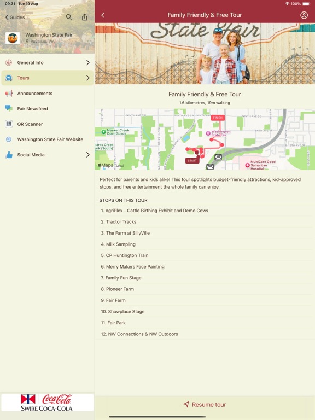Tap the Wi-Fi status icon
This screenshot has height=420, width=315.
click(287, 4)
